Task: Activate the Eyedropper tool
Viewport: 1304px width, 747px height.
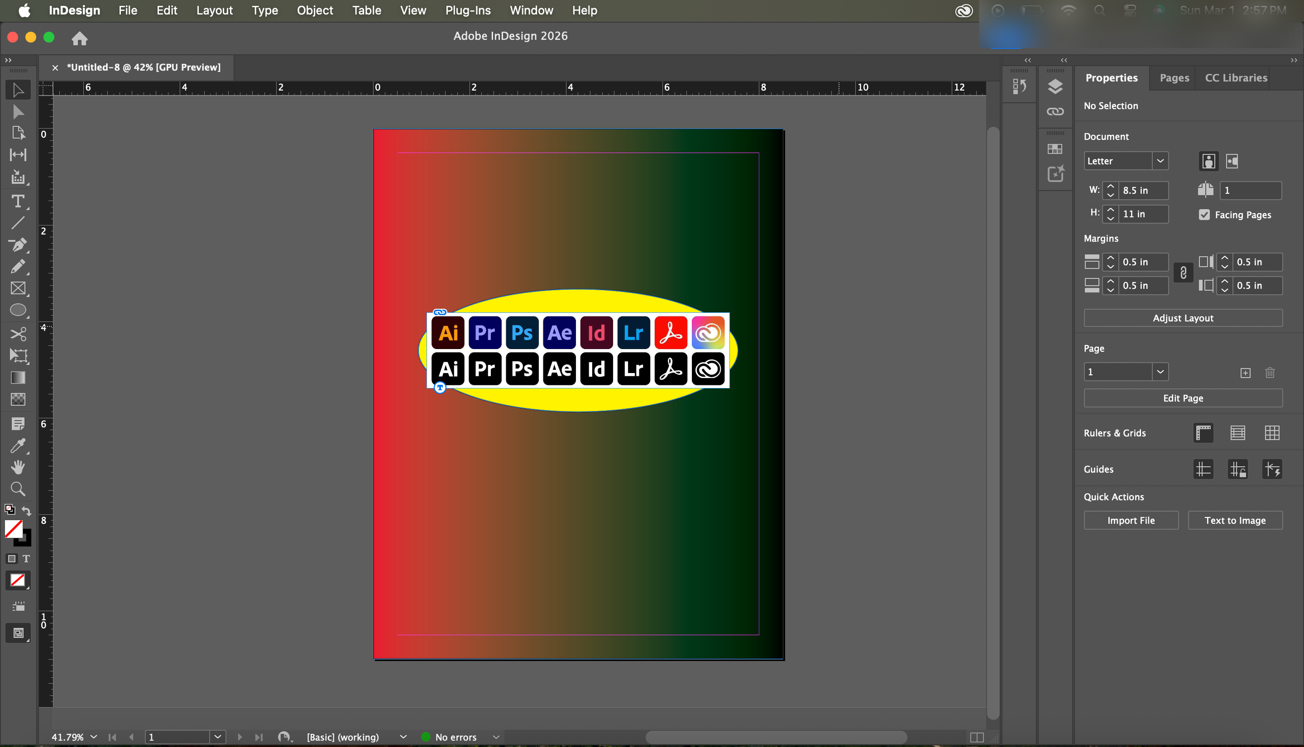Action: tap(18, 445)
